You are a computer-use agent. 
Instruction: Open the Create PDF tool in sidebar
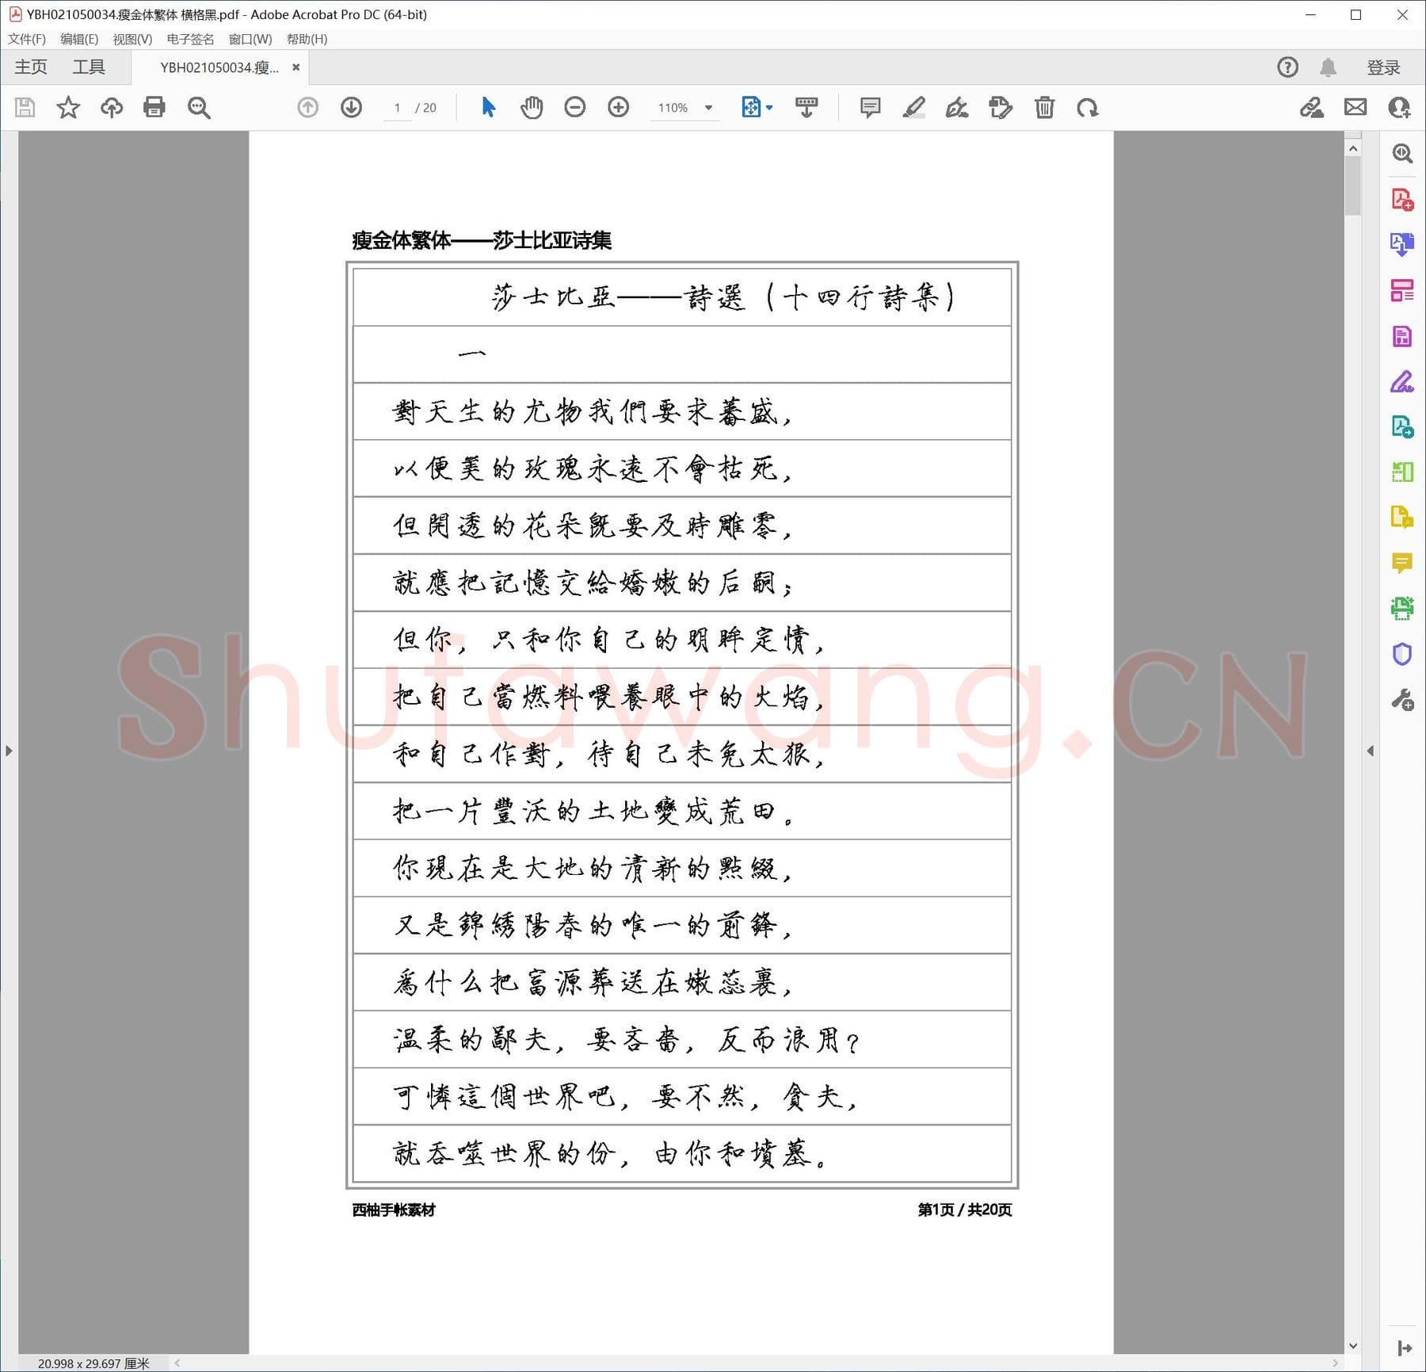tap(1402, 199)
